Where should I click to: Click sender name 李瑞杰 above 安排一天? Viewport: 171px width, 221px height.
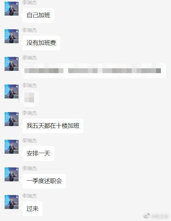pyautogui.click(x=29, y=141)
